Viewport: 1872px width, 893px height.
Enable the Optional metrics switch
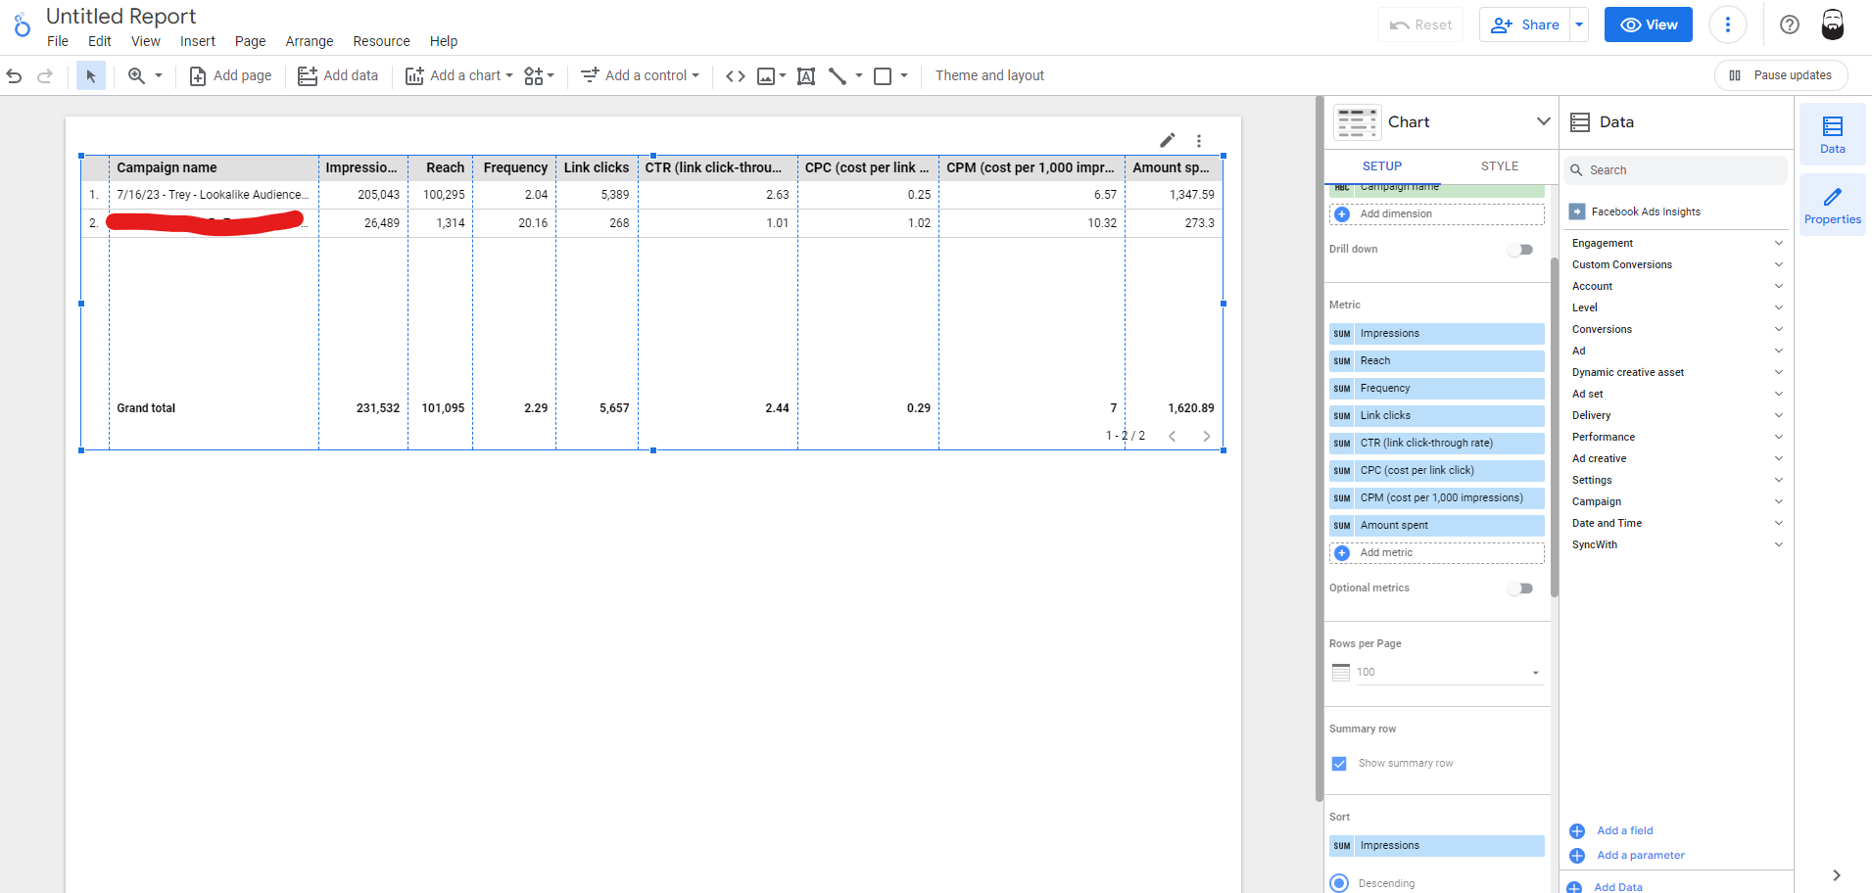coord(1520,588)
